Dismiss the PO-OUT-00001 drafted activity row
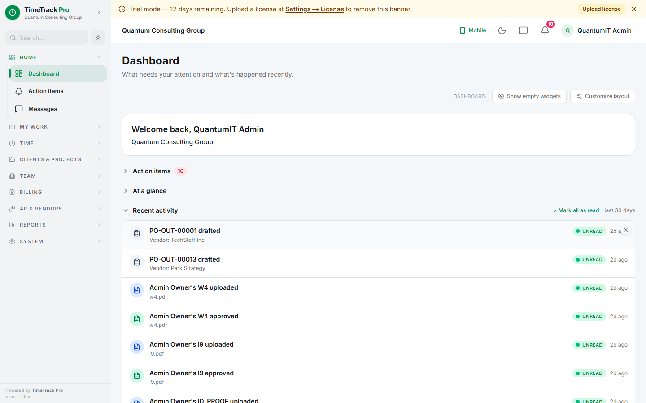Image resolution: width=646 pixels, height=403 pixels. [x=626, y=230]
